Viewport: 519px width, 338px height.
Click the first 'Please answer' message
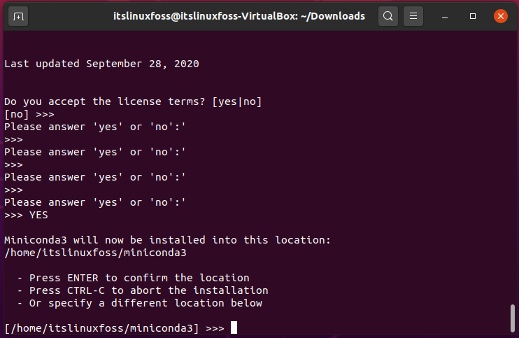point(95,127)
